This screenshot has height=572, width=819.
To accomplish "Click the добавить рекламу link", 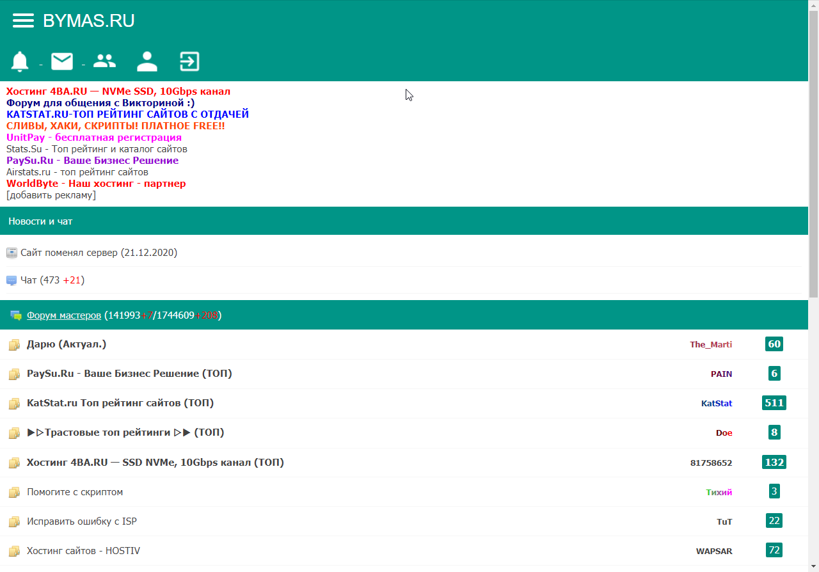I will click(x=51, y=195).
